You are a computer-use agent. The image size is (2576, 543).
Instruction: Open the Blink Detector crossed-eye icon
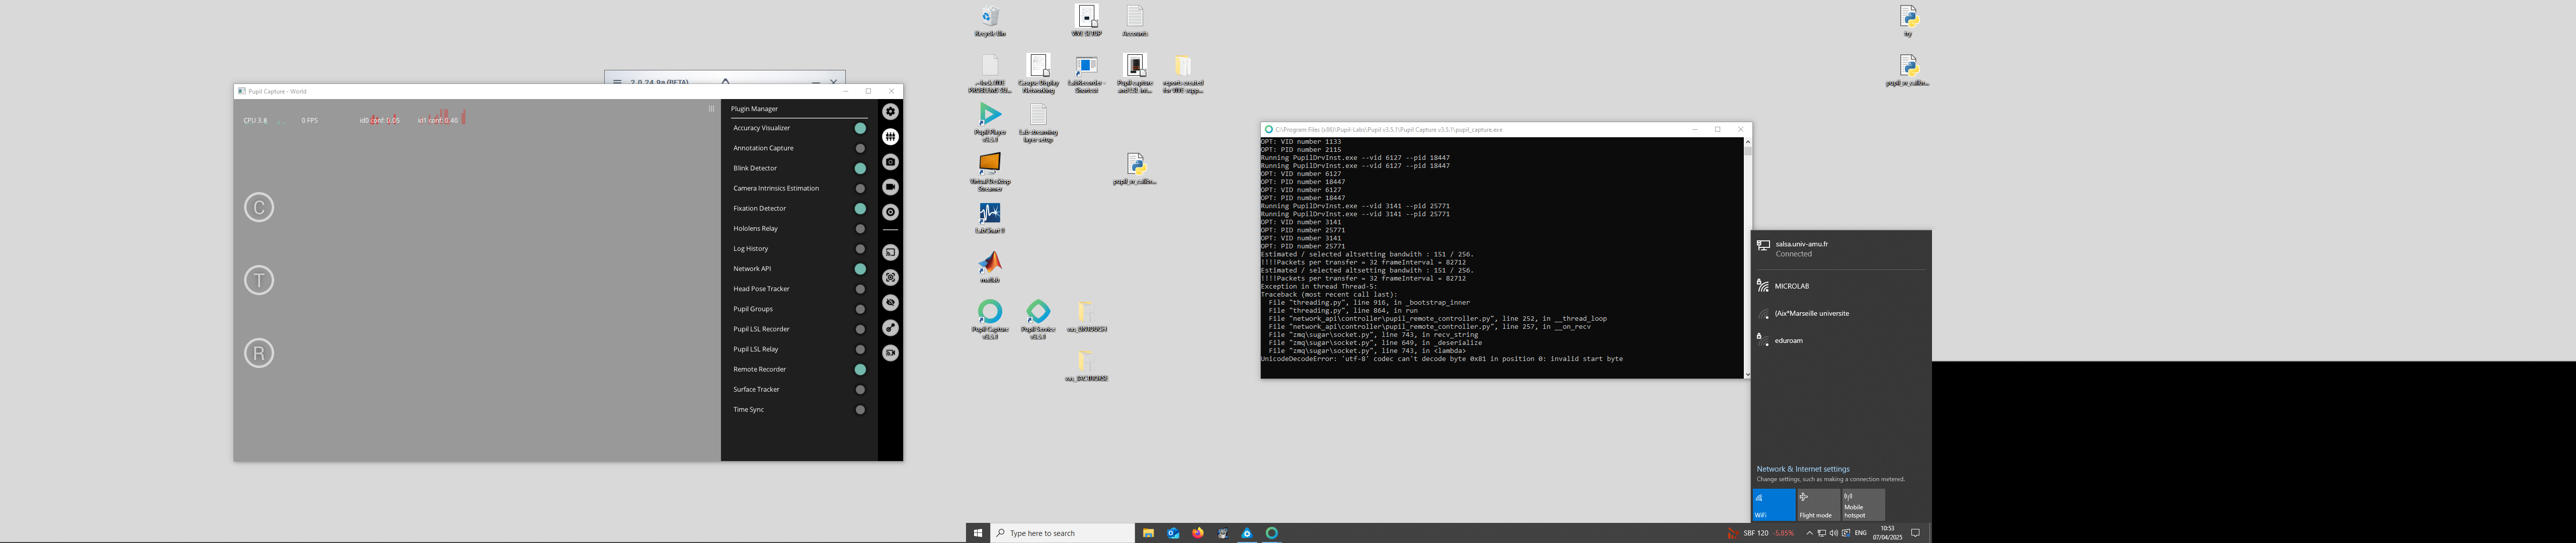coord(890,303)
